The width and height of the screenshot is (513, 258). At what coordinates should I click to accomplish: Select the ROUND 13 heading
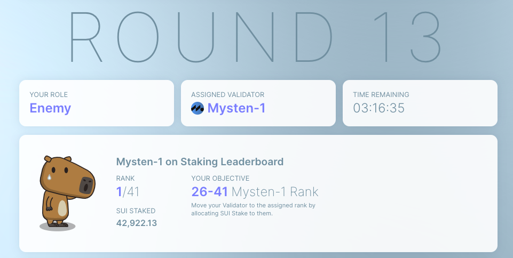point(256,37)
